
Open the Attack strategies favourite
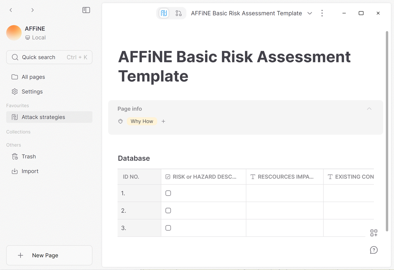pos(49,117)
